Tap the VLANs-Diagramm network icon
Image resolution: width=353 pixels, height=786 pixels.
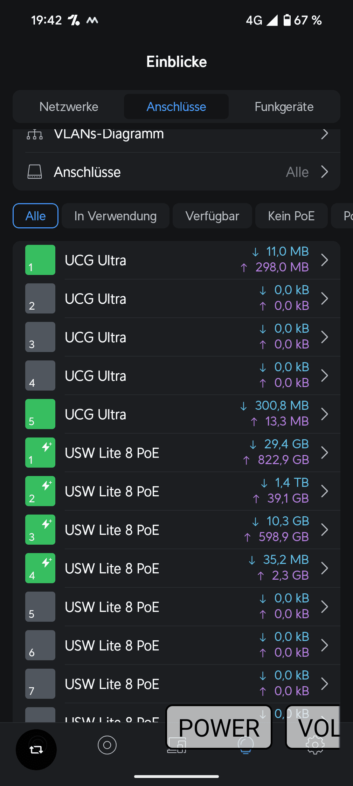tap(35, 134)
